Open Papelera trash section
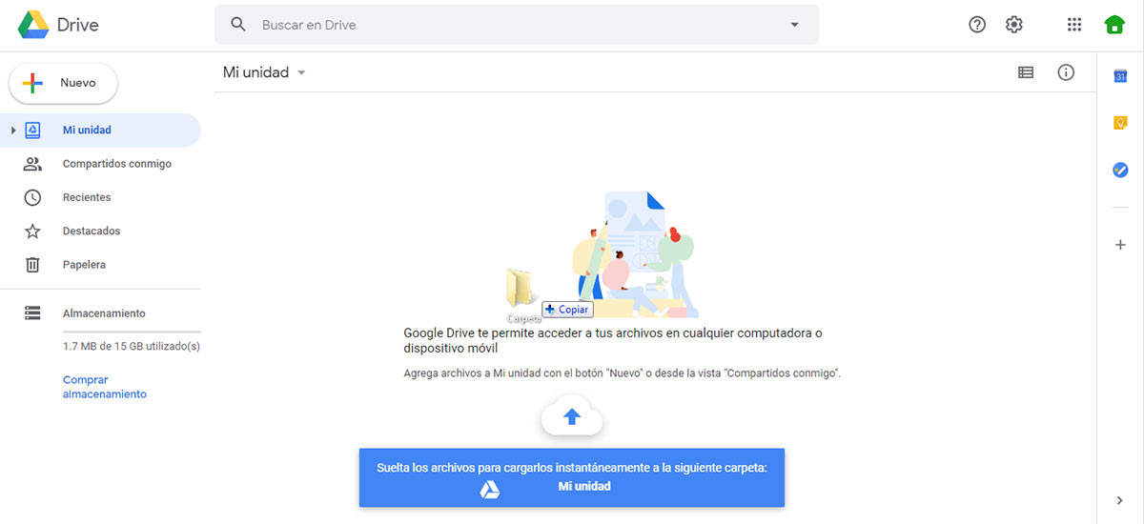1144x524 pixels. tap(84, 265)
